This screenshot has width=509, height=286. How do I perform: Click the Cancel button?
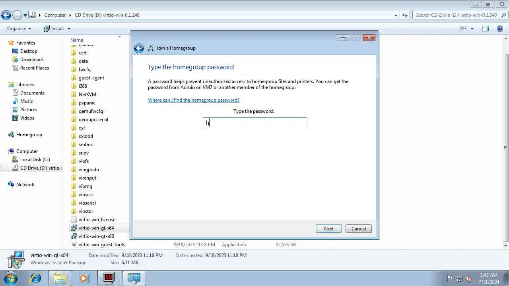359,229
